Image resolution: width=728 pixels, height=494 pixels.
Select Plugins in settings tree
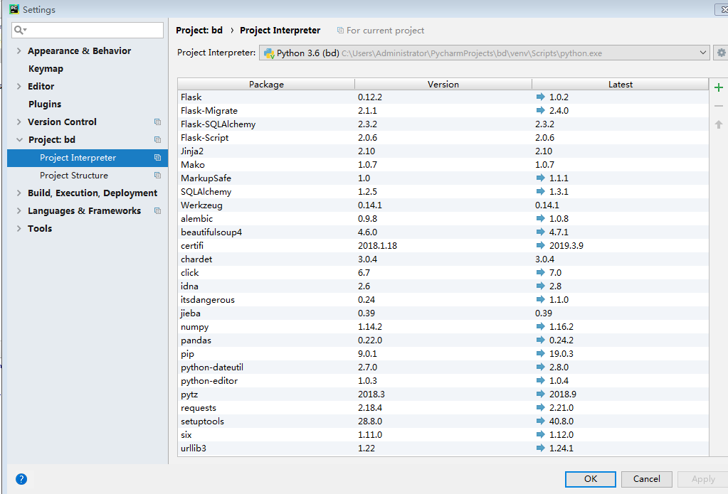45,104
